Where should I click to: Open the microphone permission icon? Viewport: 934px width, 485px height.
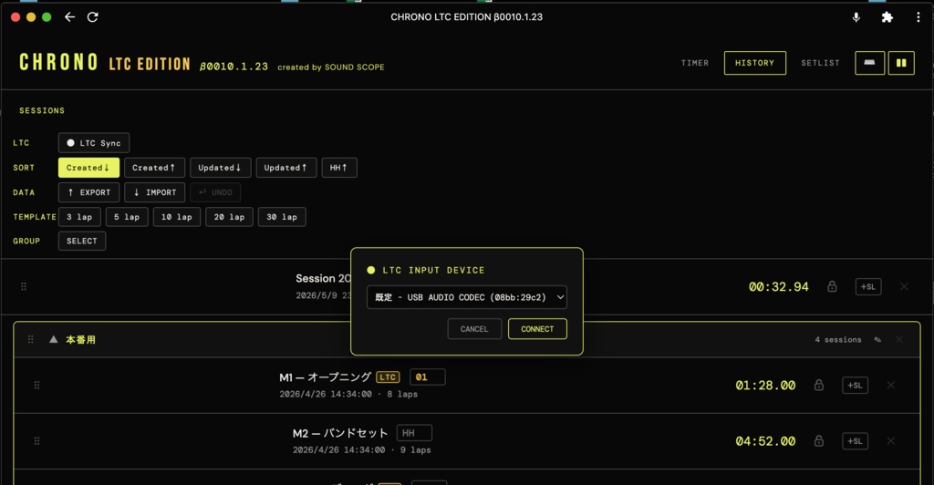(x=856, y=17)
